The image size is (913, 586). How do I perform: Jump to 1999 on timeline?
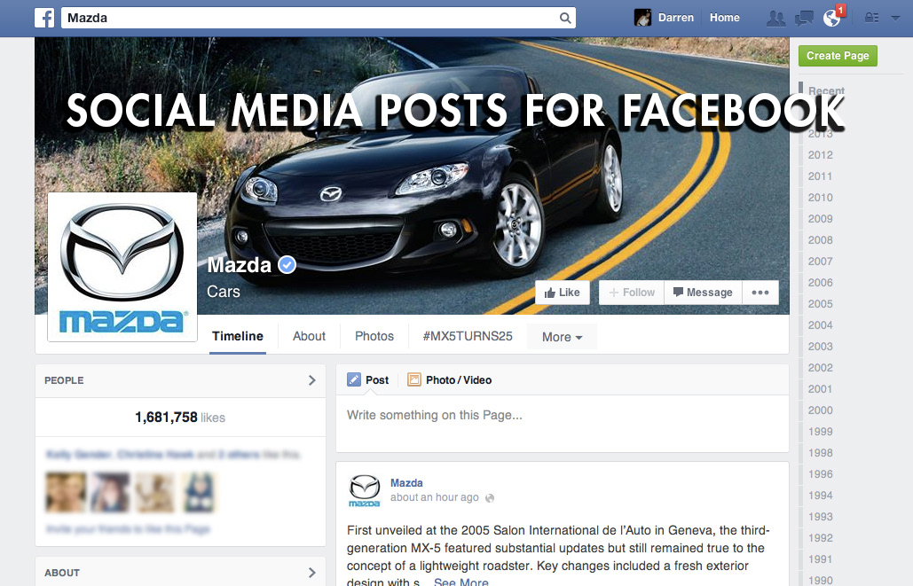click(x=821, y=431)
